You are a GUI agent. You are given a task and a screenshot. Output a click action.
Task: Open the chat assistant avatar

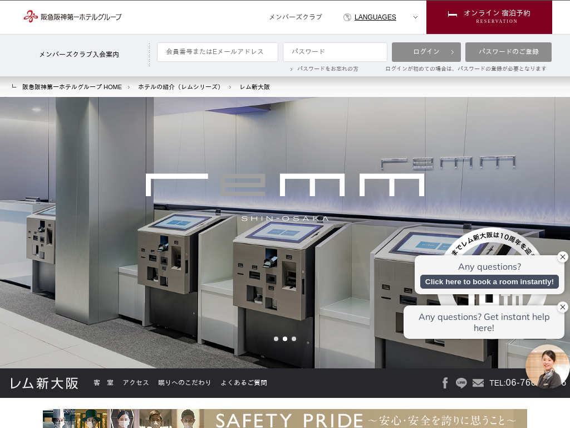pyautogui.click(x=548, y=367)
